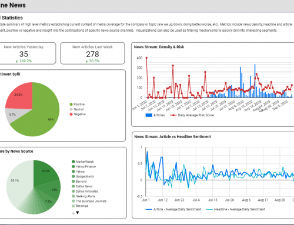Select The Business Journals legend entry
The width and height of the screenshot is (294, 225).
[x=89, y=201]
